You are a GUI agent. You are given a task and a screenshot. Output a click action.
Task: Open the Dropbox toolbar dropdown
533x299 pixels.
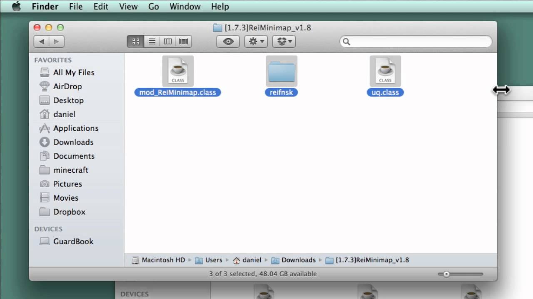(x=284, y=41)
